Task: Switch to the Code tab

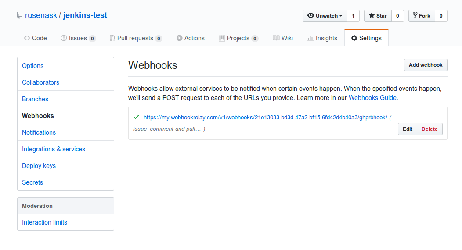Action: tap(36, 38)
